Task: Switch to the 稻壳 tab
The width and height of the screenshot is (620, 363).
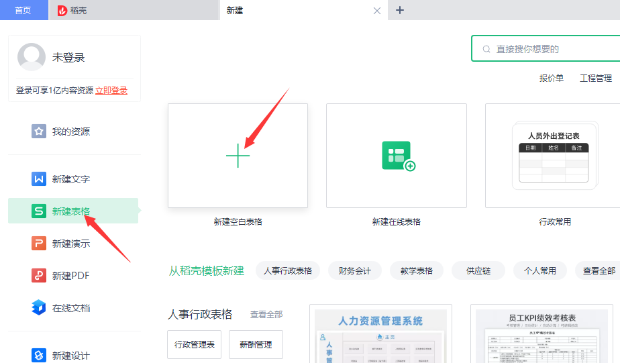Action: click(x=134, y=10)
